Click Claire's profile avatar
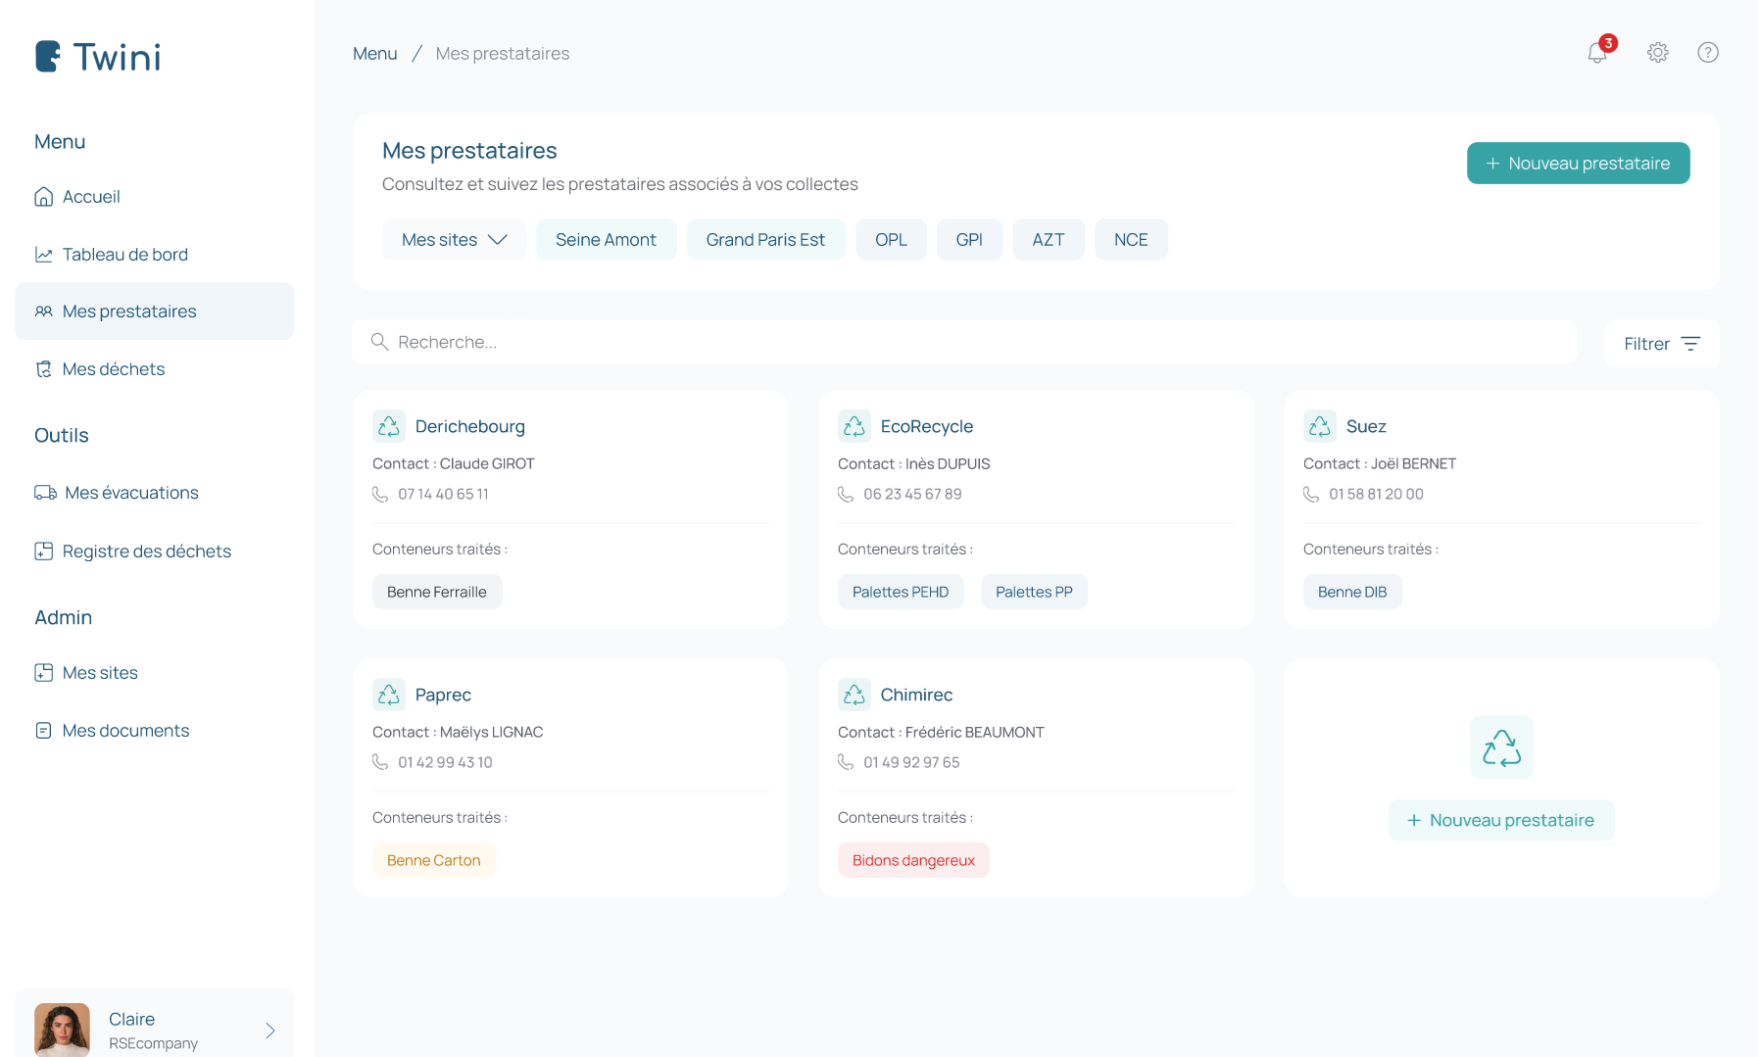 pyautogui.click(x=62, y=1030)
